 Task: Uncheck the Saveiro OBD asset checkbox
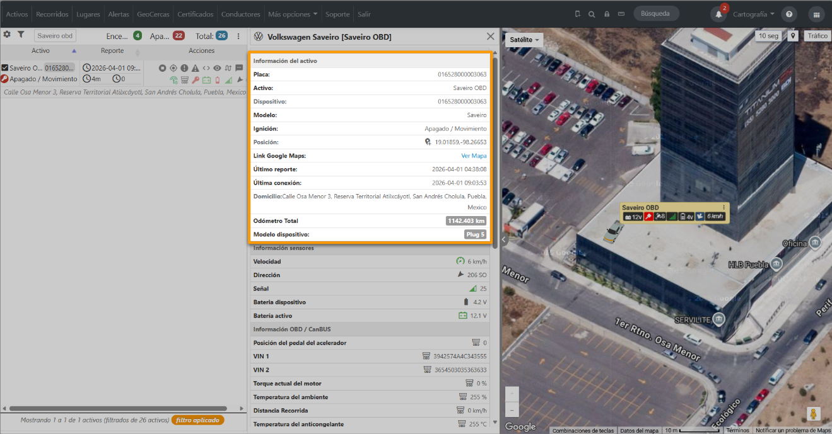coord(4,68)
